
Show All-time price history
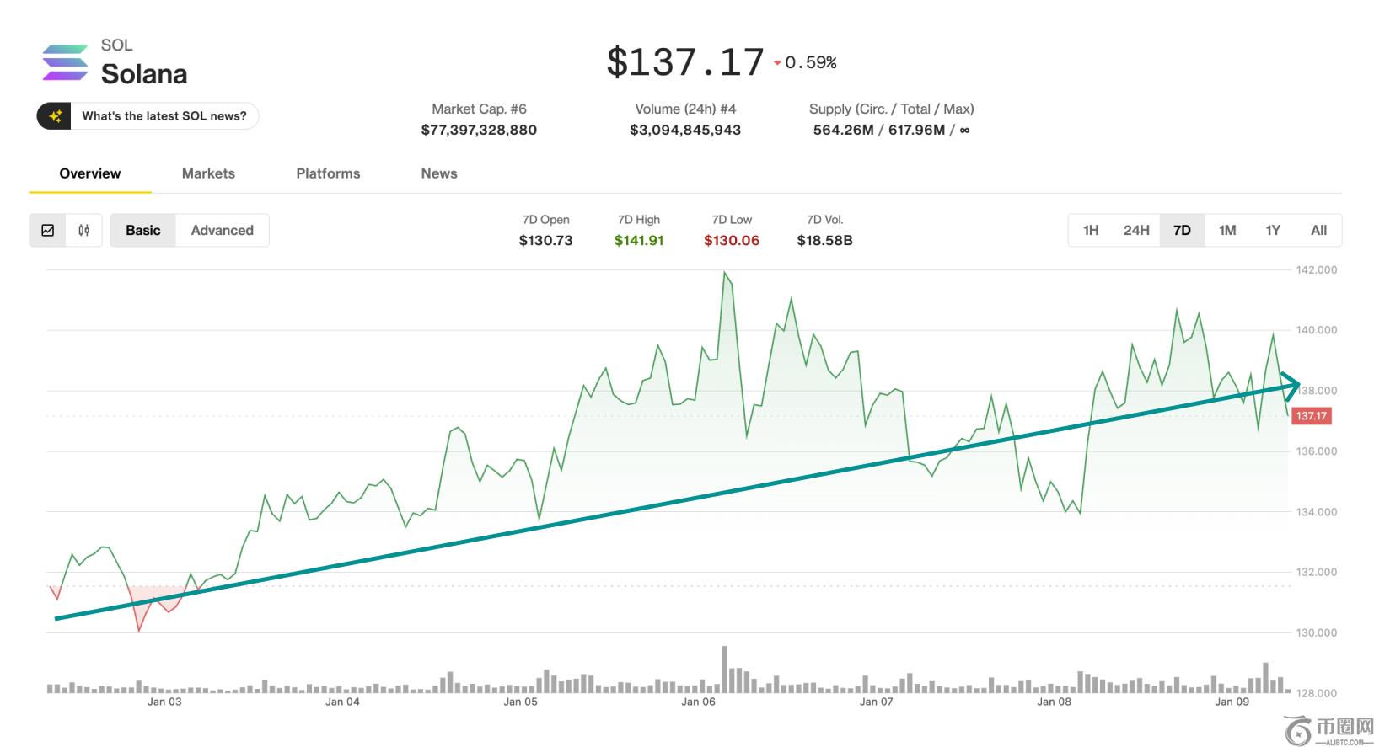[x=1318, y=230]
